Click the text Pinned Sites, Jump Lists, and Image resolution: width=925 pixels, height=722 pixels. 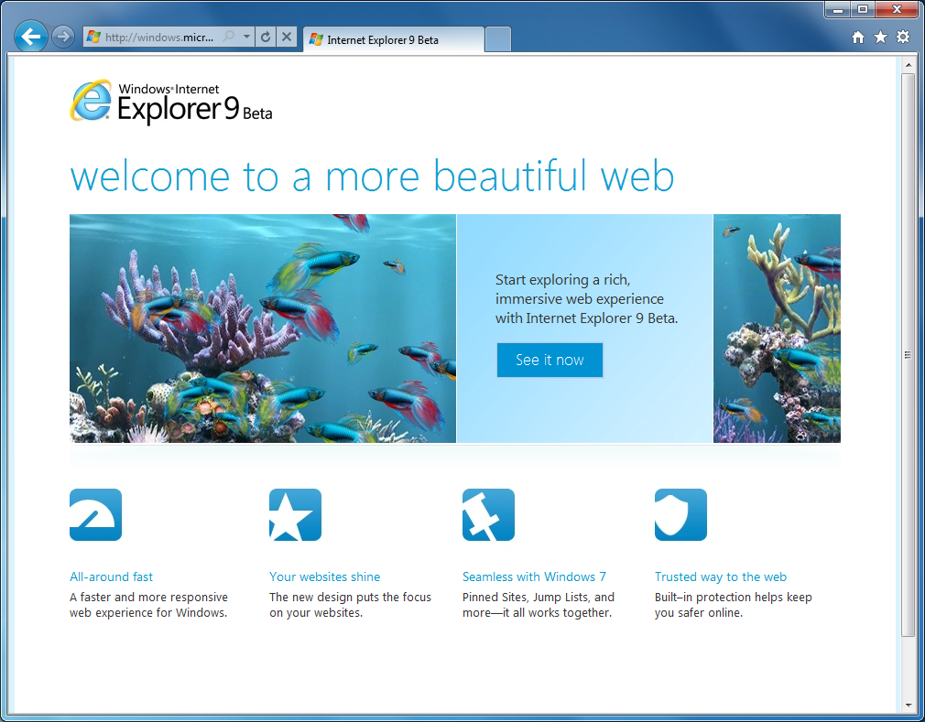pos(539,597)
